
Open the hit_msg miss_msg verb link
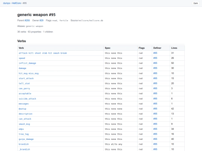point(28,73)
